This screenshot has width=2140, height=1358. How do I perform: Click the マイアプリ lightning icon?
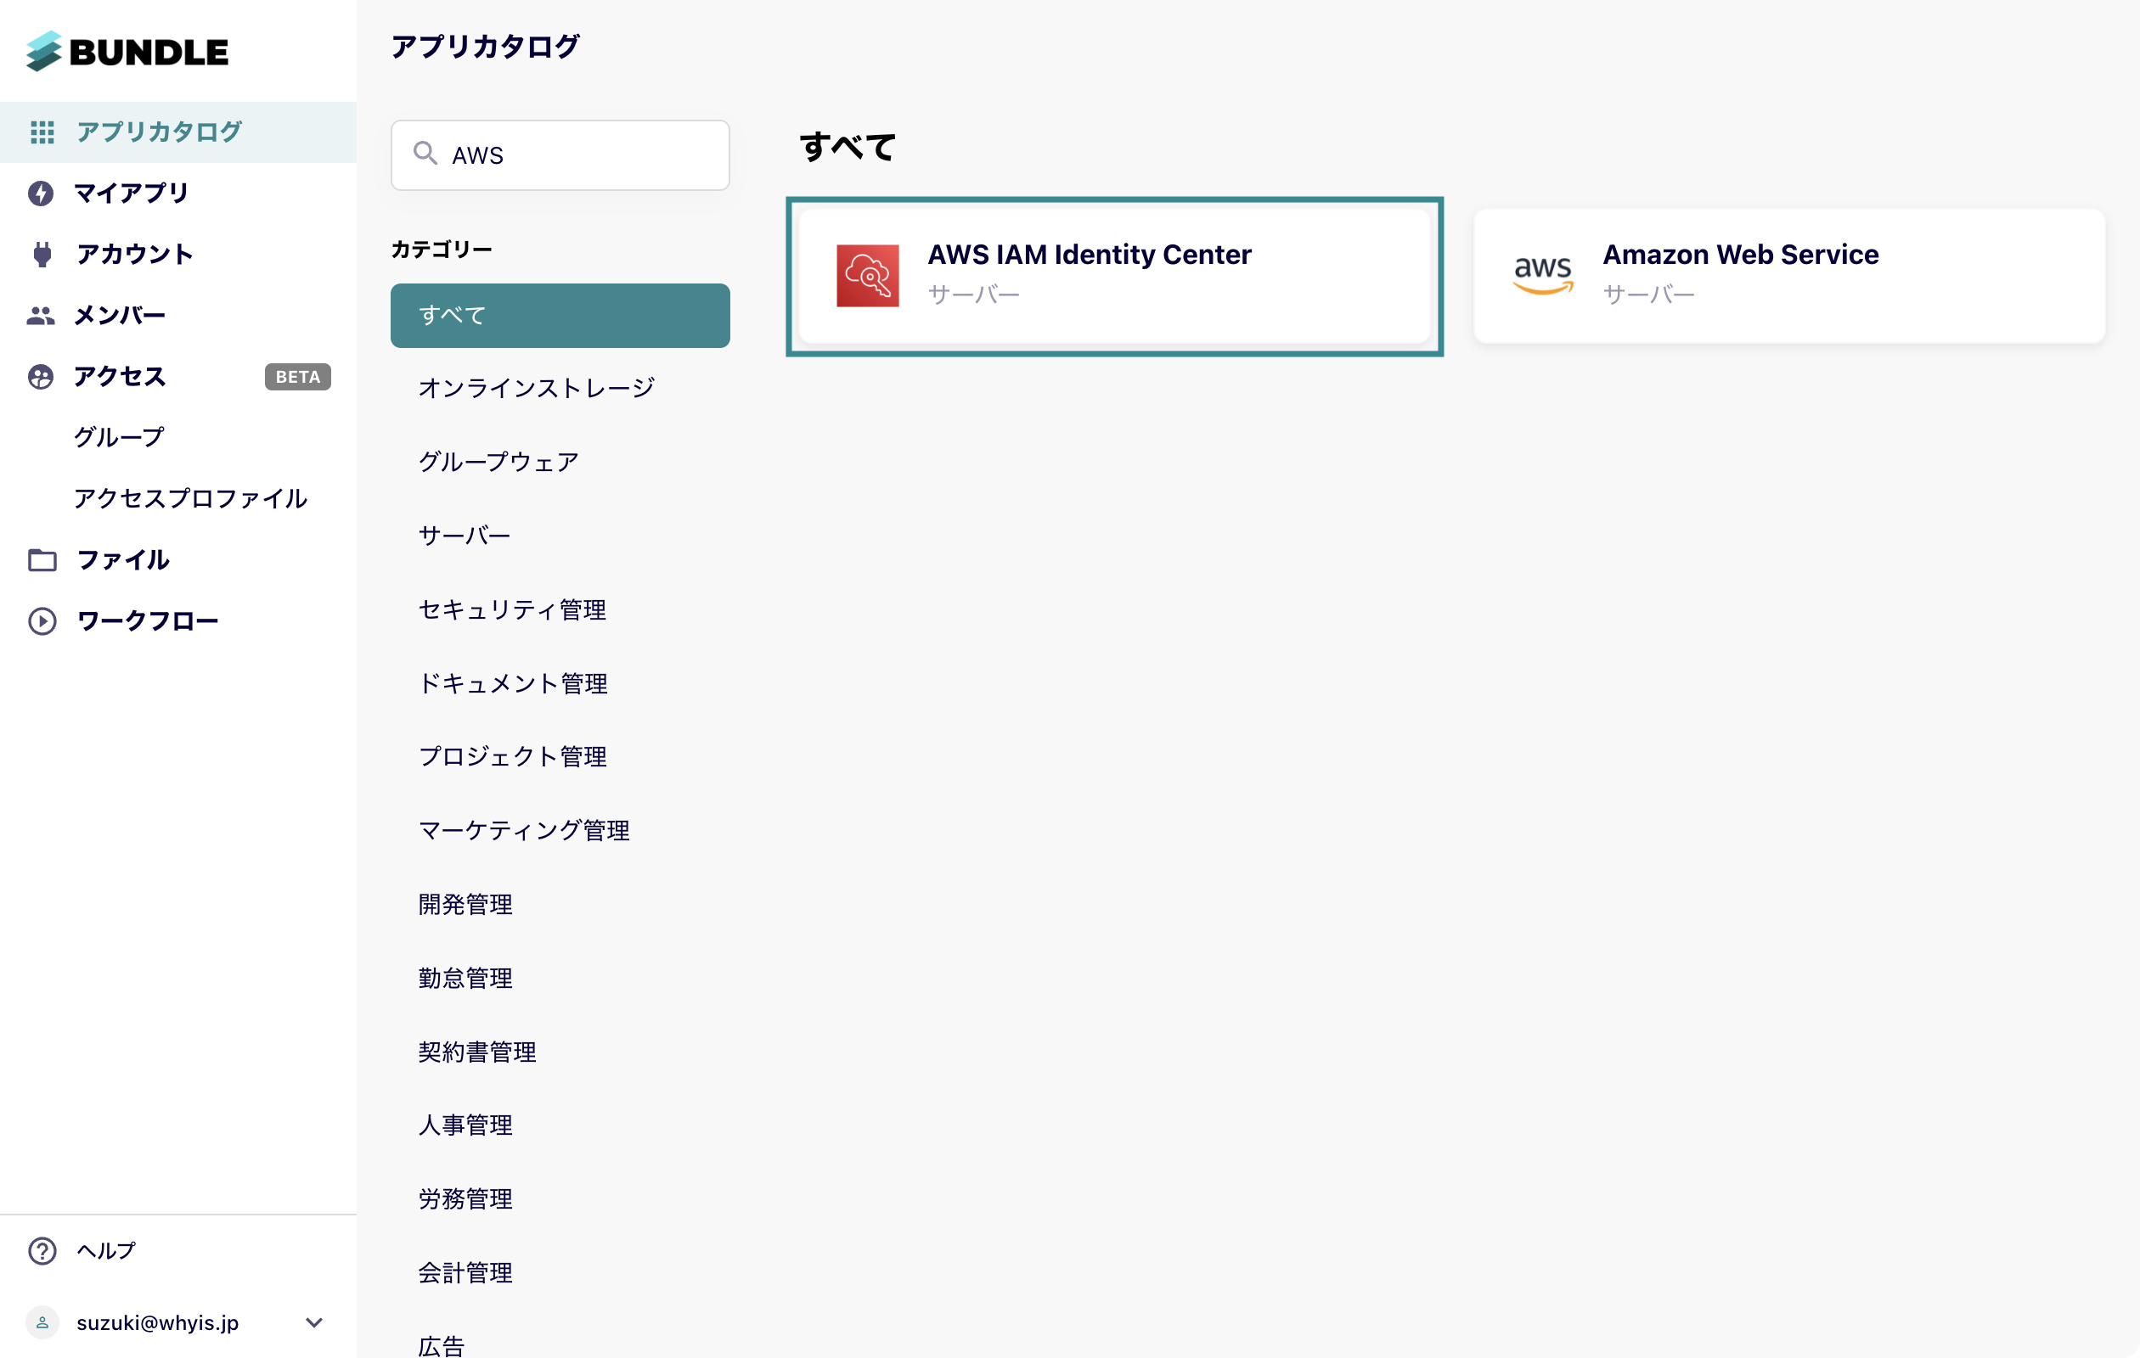(41, 194)
